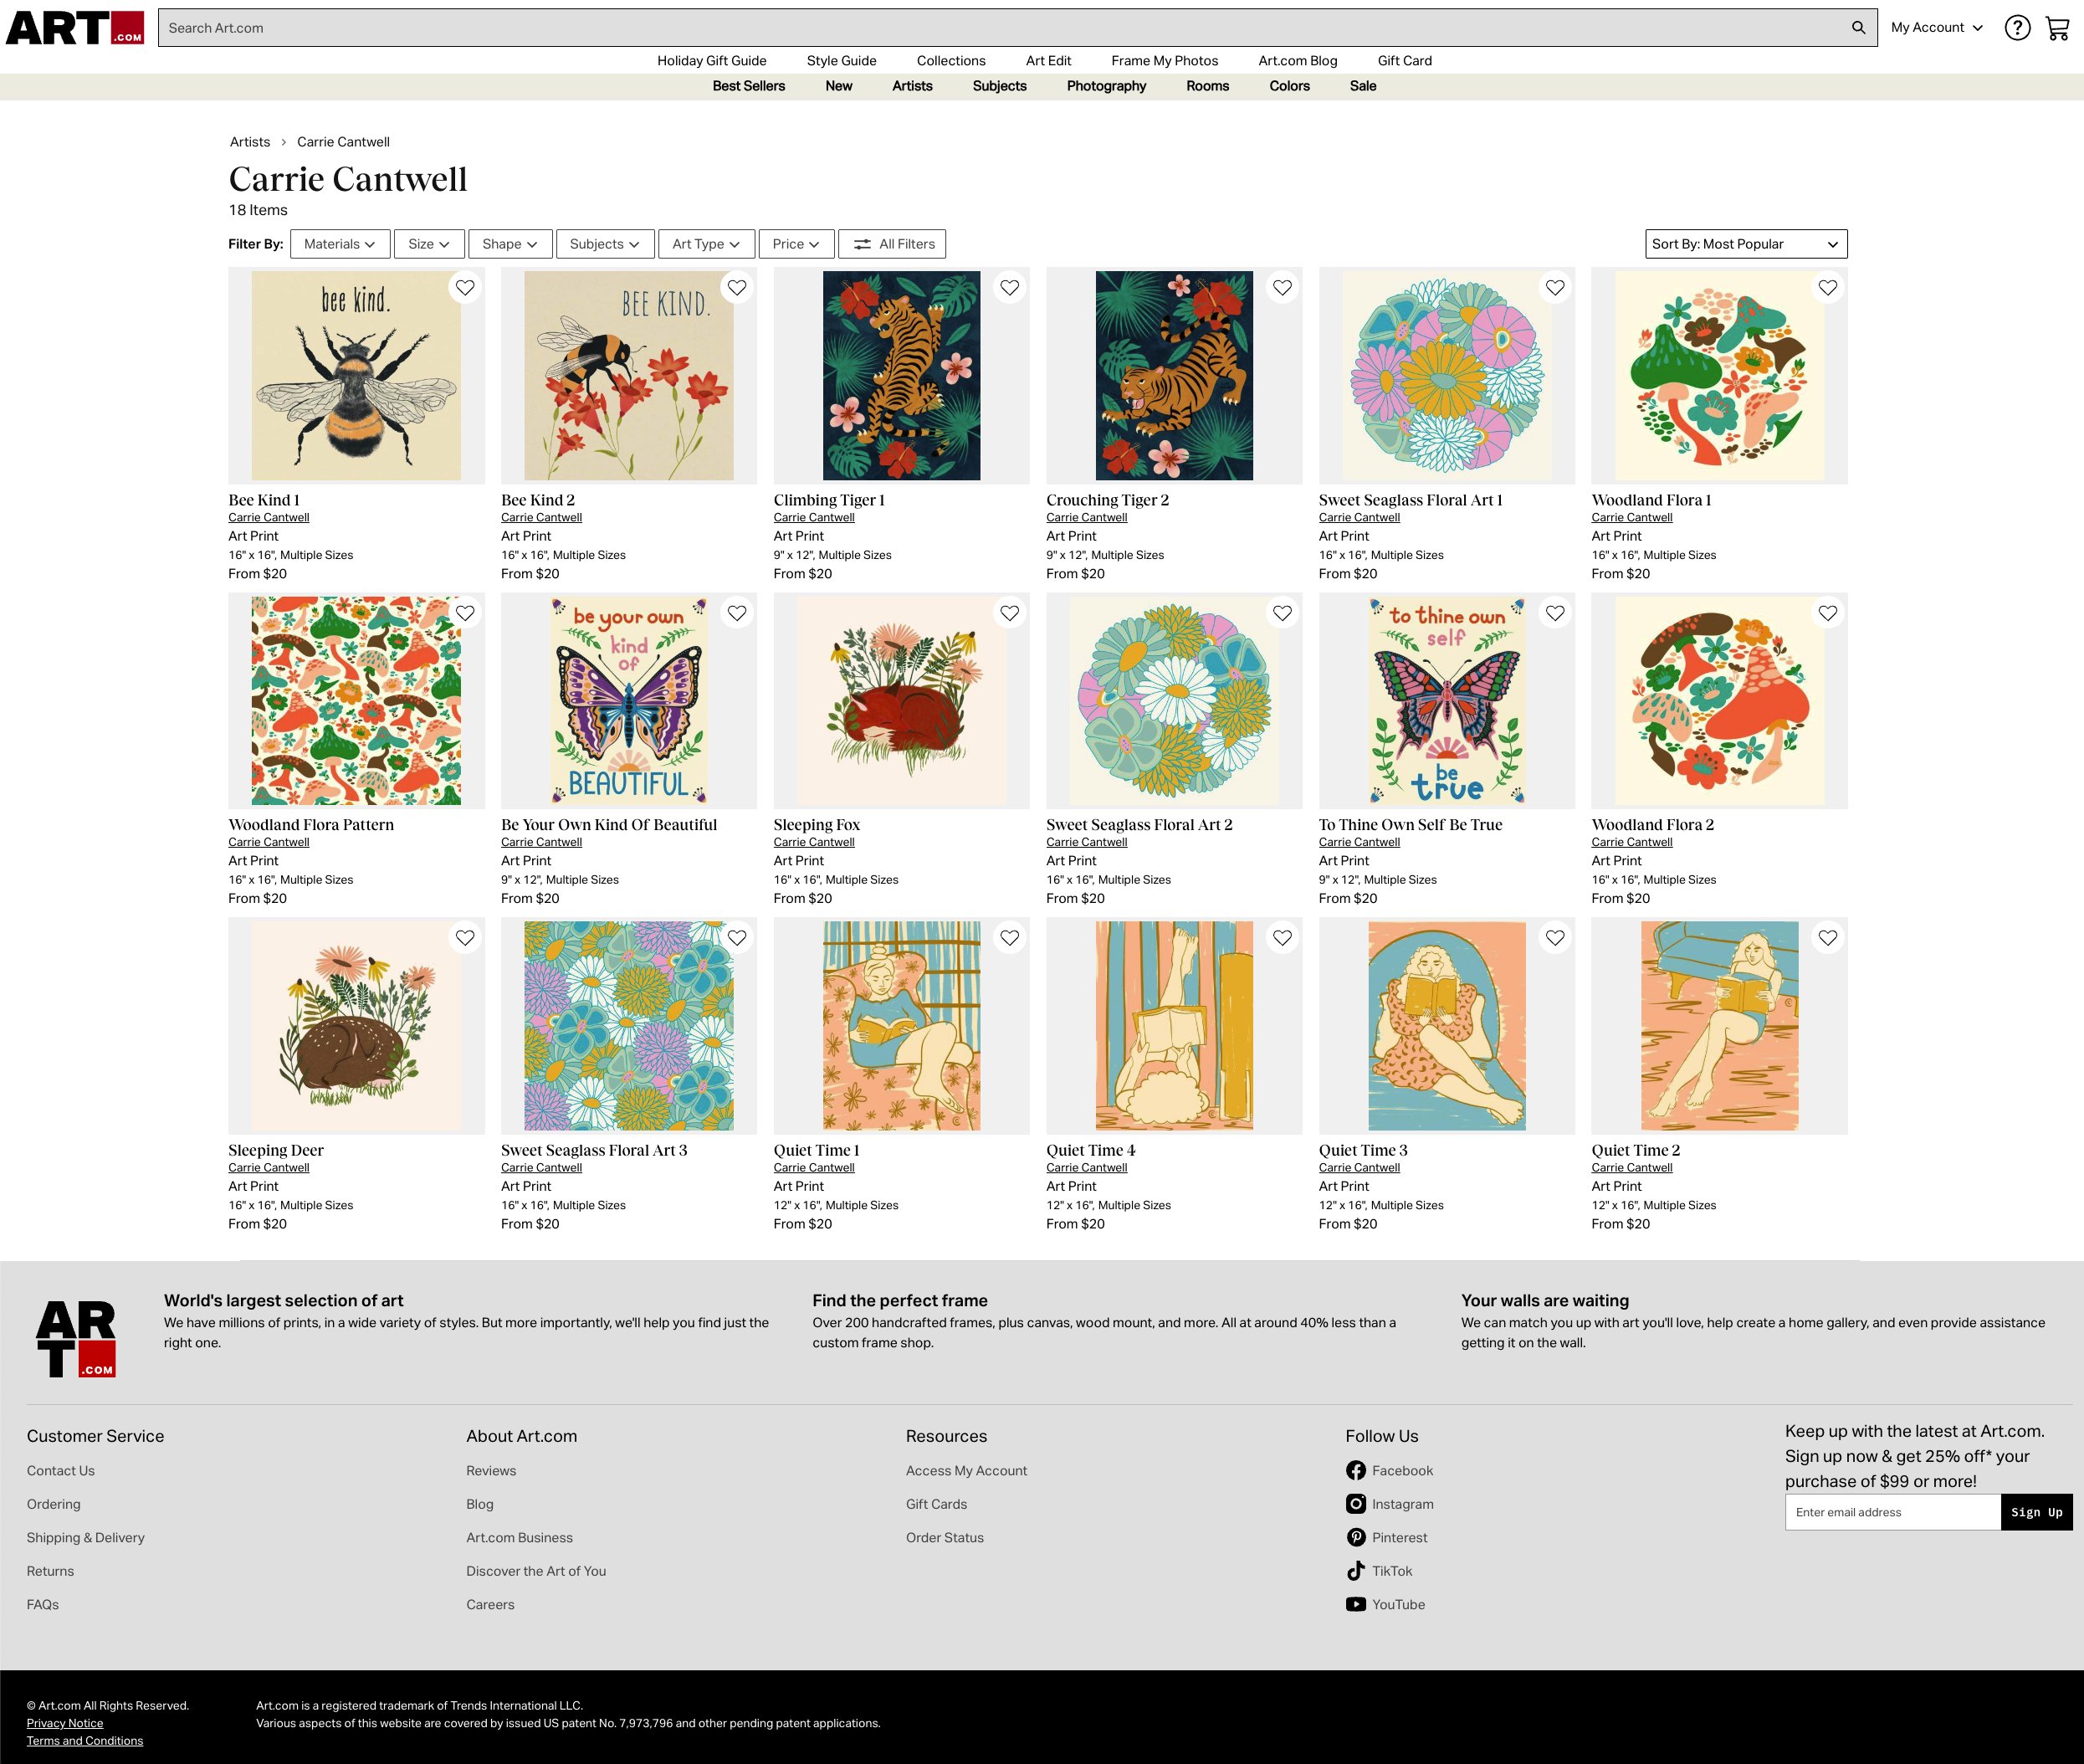Click the search magnifier icon

click(x=1858, y=28)
